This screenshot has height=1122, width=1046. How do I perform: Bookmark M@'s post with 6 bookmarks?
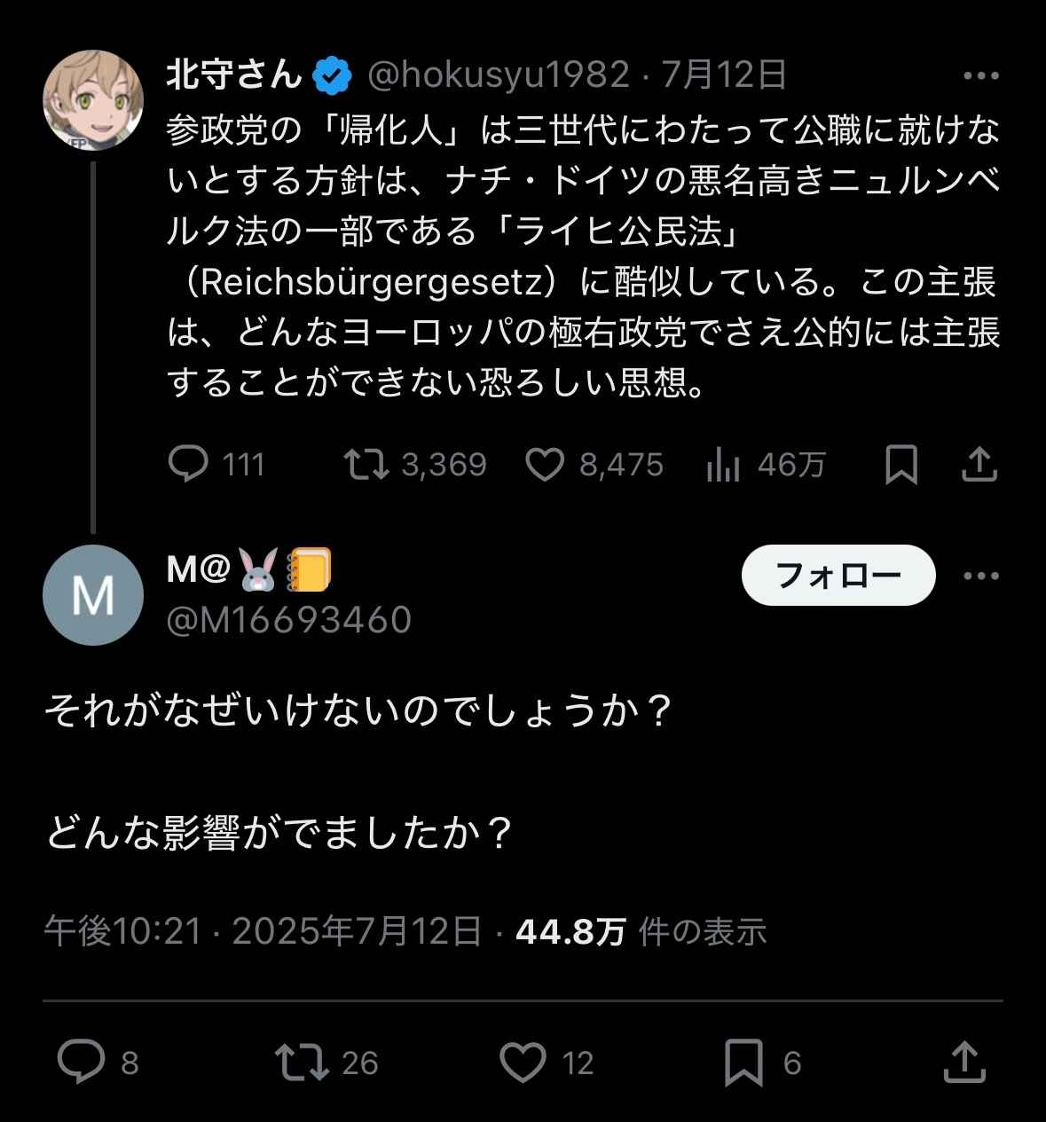743,1062
